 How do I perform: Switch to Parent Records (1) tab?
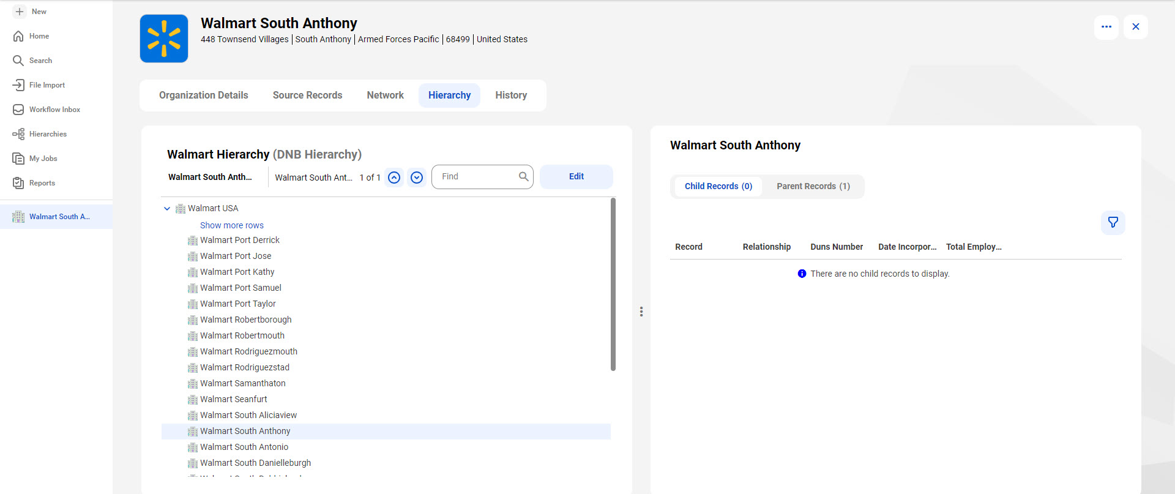(813, 187)
